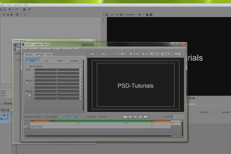This screenshot has width=231, height=154.
Task: Zoom out Titler timeline with minus button
Action: pyautogui.click(x=175, y=136)
